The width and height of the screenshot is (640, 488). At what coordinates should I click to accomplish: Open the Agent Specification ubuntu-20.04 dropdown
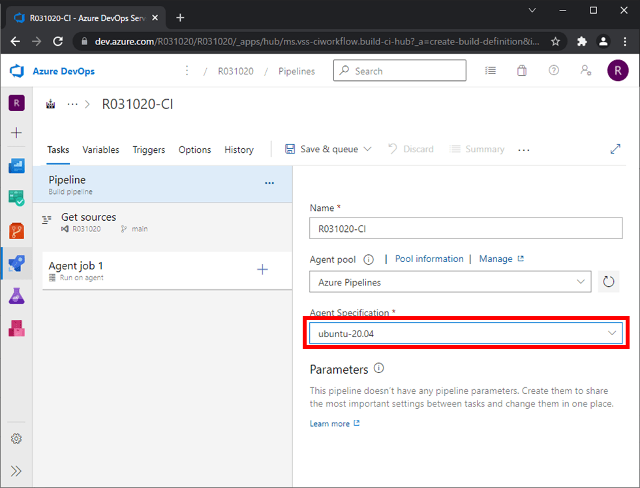466,334
